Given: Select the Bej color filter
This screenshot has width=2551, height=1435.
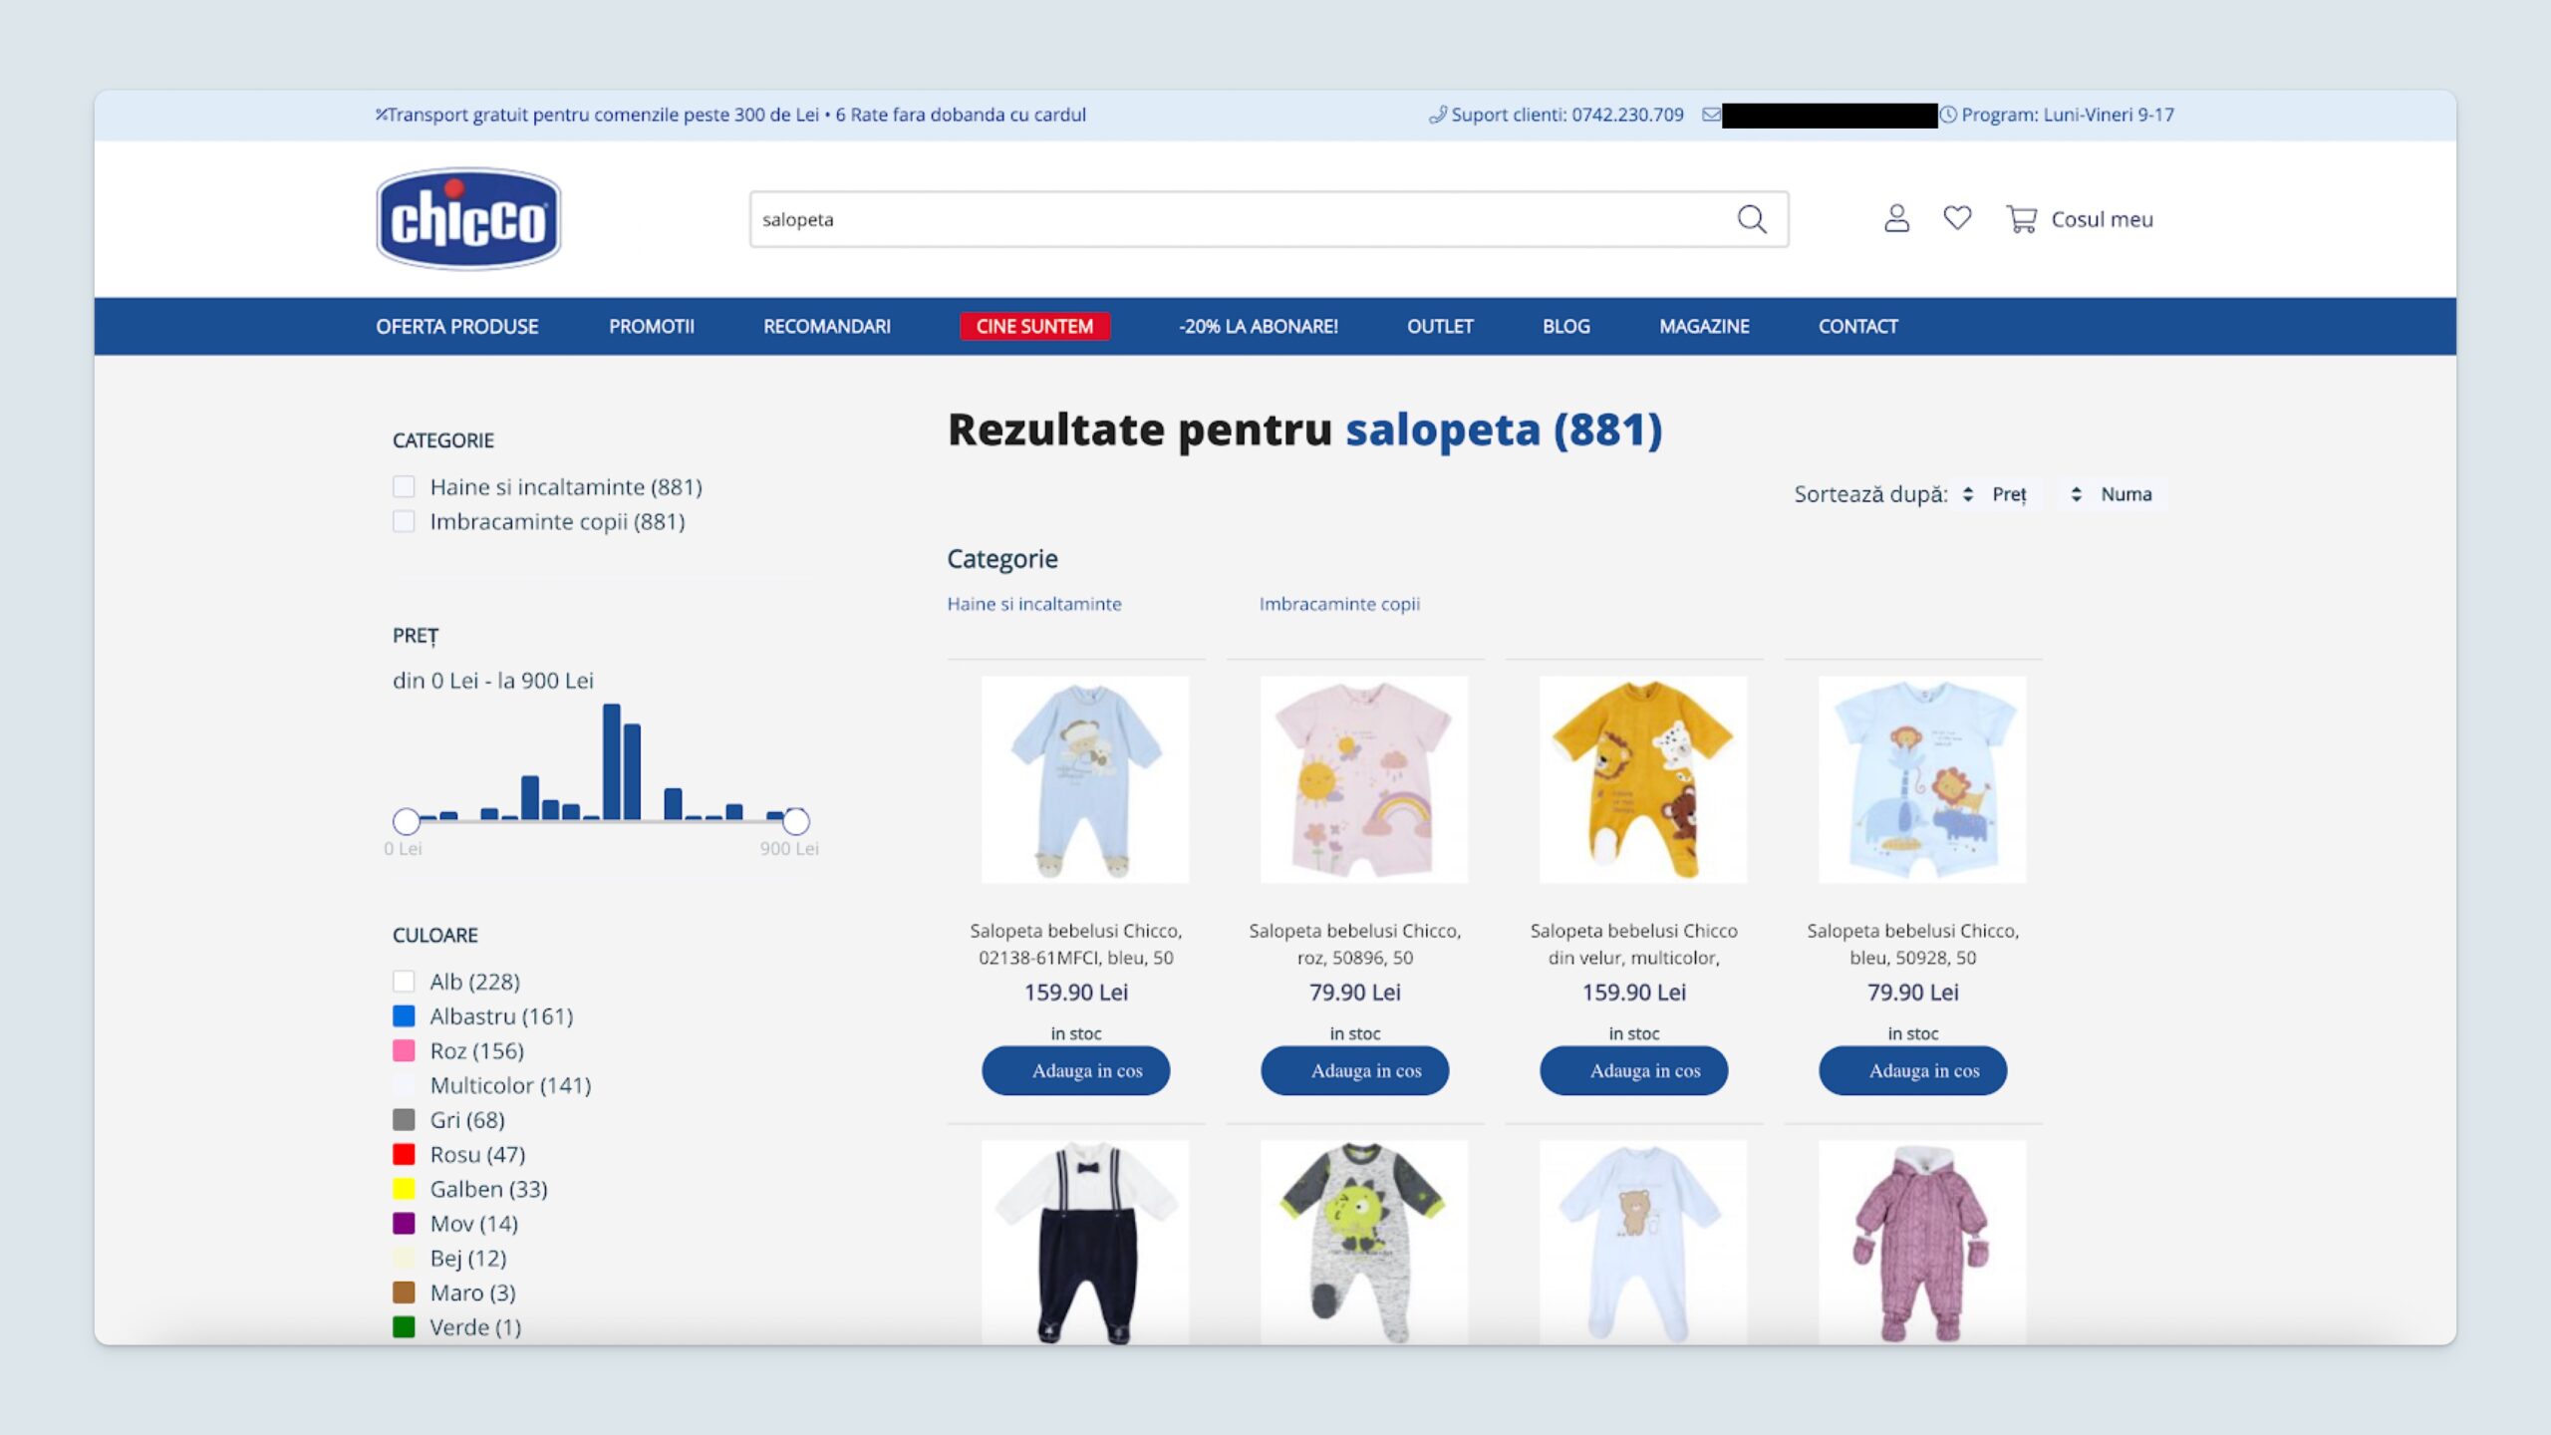Looking at the screenshot, I should pos(404,1259).
